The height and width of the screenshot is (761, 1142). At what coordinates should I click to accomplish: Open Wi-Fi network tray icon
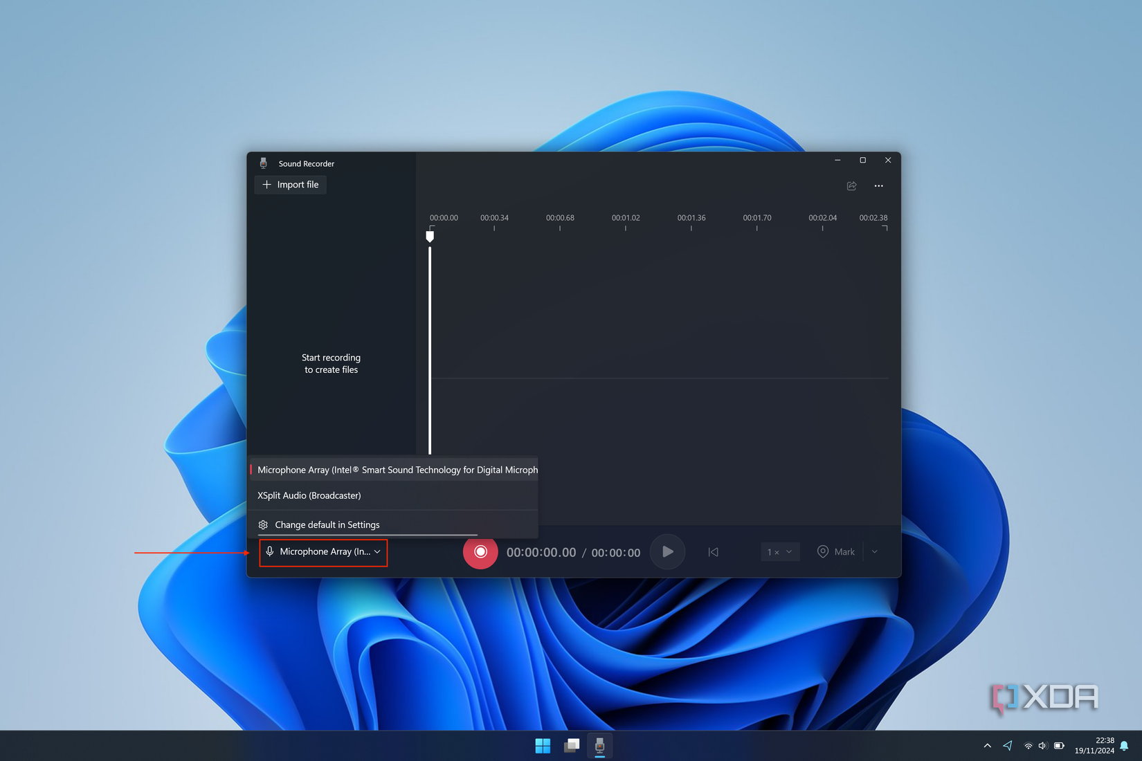tap(1028, 746)
